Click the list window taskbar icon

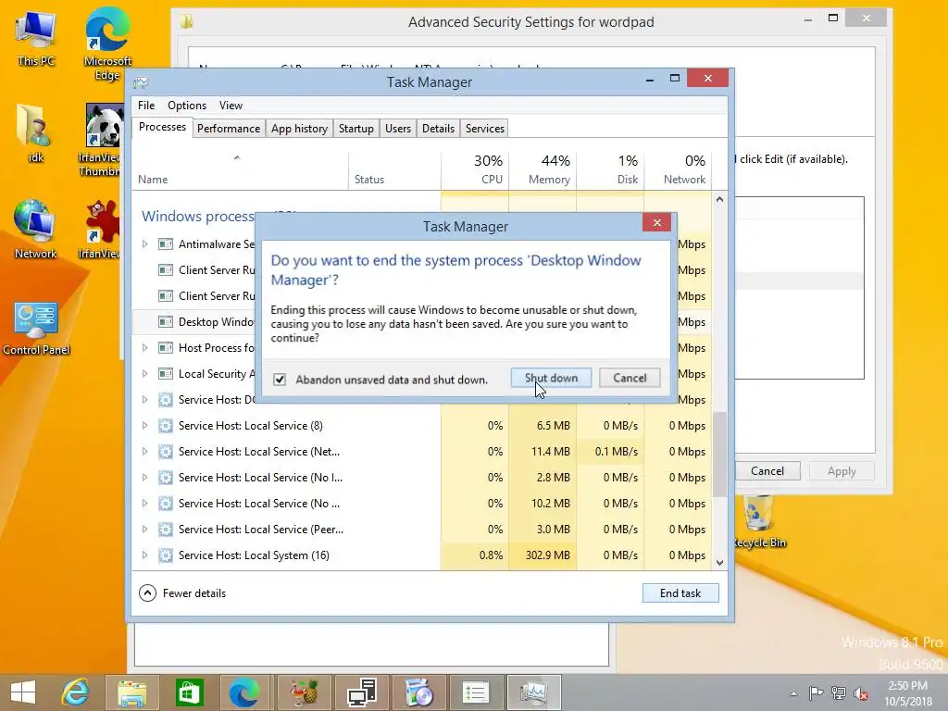pyautogui.click(x=476, y=692)
